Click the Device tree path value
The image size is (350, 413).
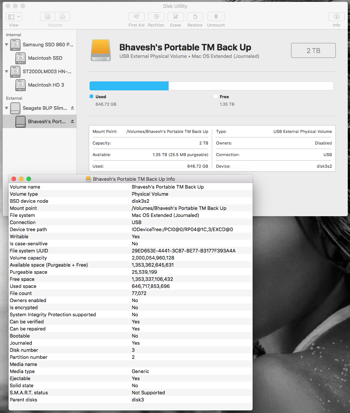(182, 229)
